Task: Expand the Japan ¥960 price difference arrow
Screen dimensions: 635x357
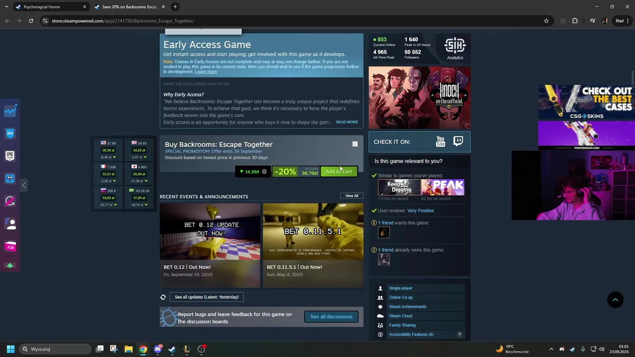Action: pyautogui.click(x=146, y=181)
